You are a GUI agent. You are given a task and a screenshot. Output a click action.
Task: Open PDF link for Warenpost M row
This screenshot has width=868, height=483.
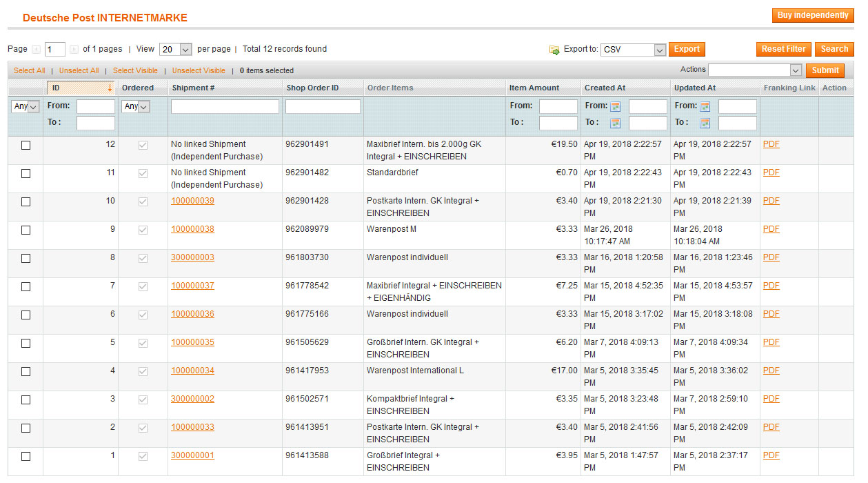(771, 229)
